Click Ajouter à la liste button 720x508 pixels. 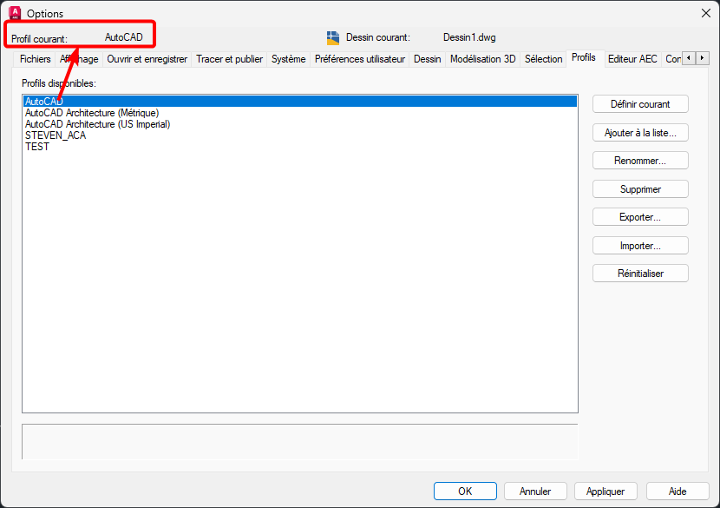[x=640, y=132]
